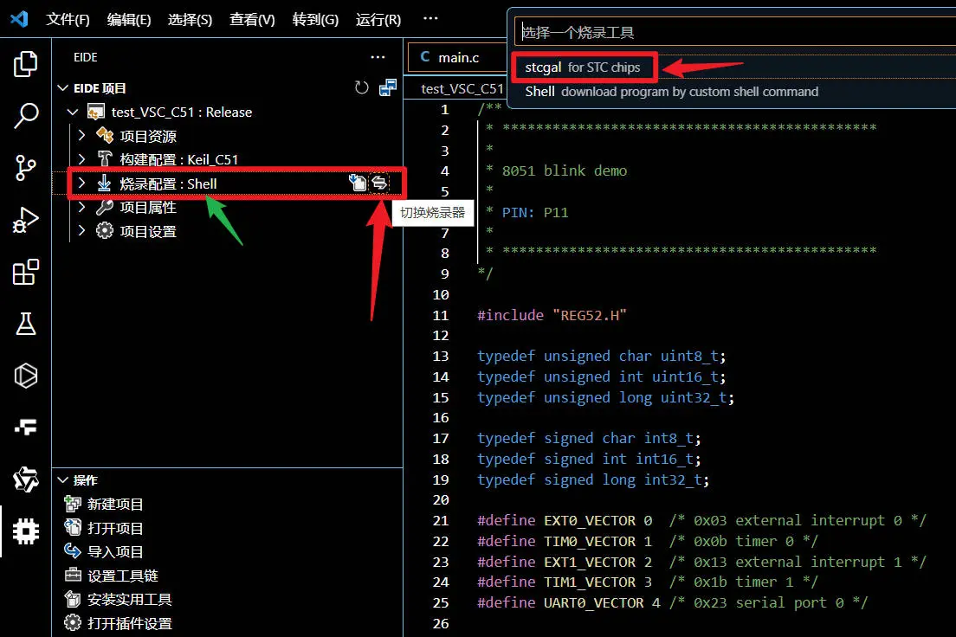Open the 运行(R) menu
This screenshot has width=956, height=637.
[x=378, y=20]
